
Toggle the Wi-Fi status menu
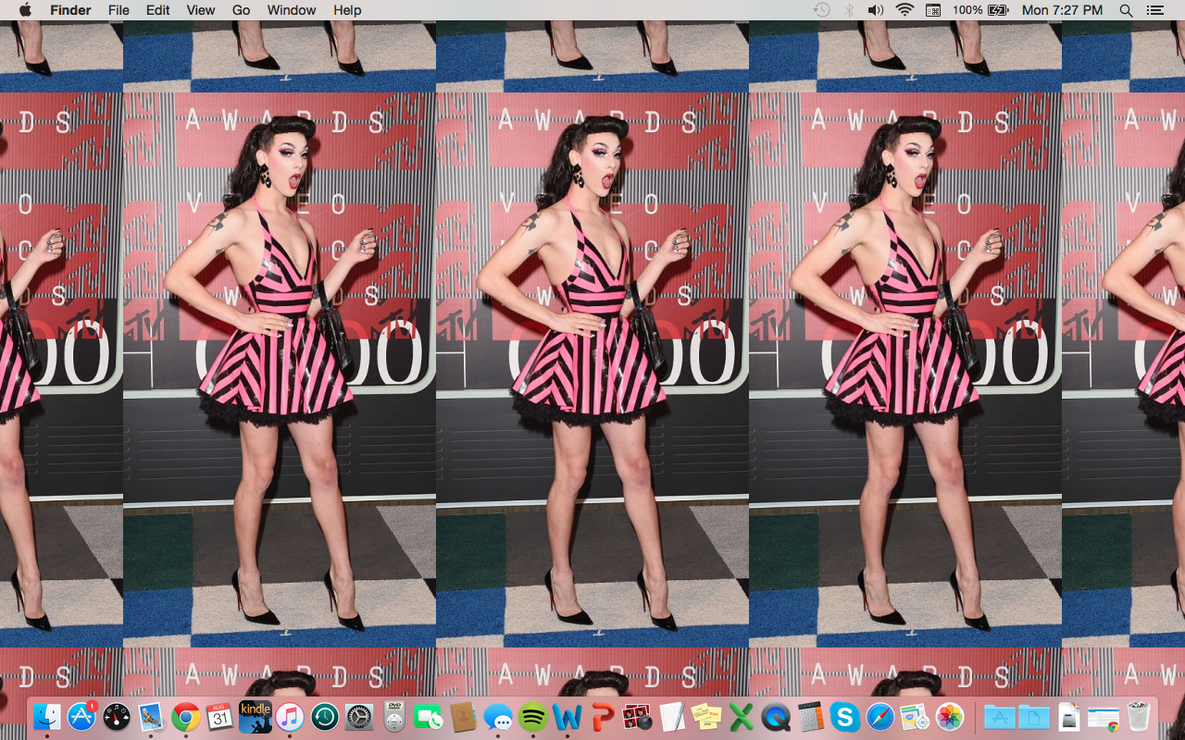tap(904, 10)
